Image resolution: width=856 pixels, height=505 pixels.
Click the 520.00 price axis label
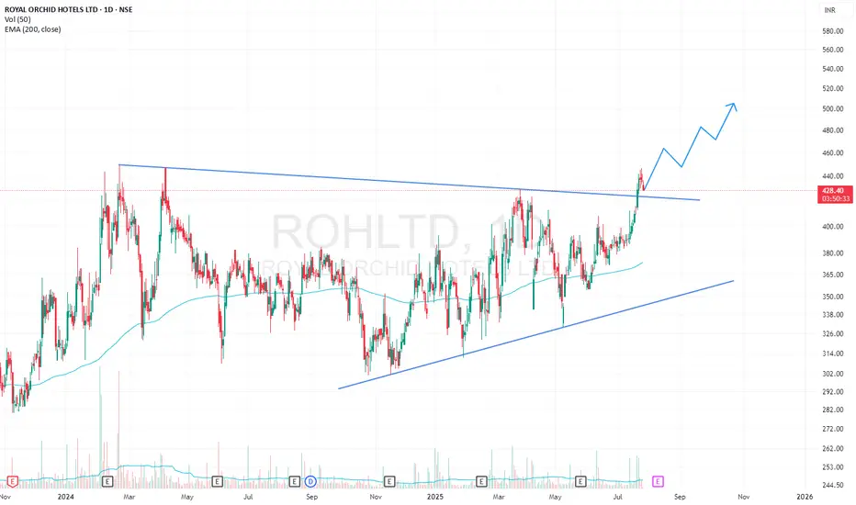point(833,88)
